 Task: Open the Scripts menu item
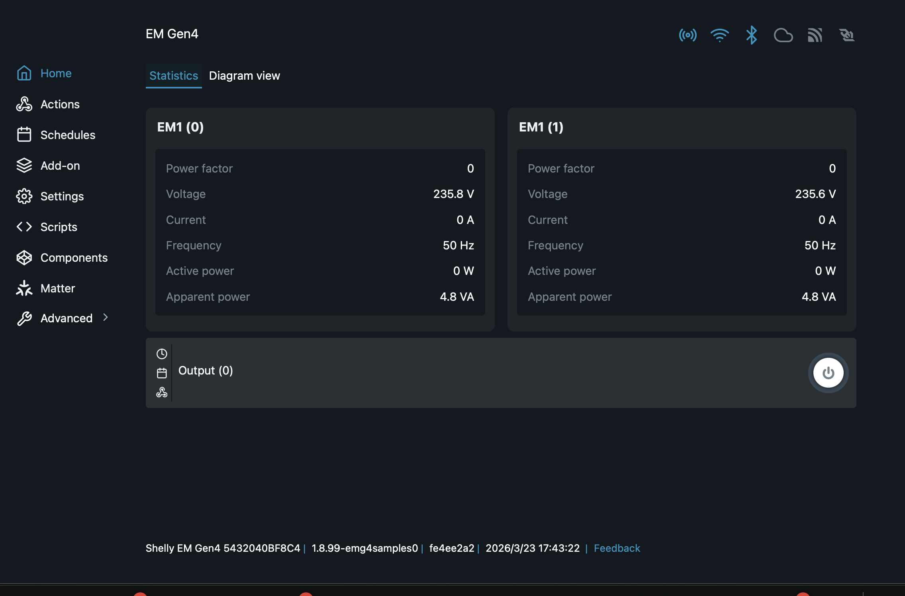point(59,227)
